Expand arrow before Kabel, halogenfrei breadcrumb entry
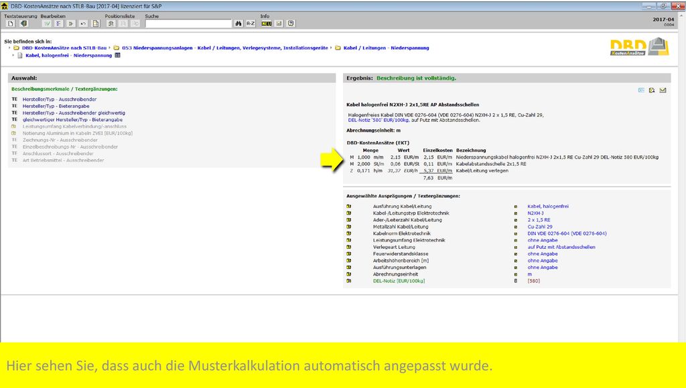Image resolution: width=686 pixels, height=388 pixels. (x=13, y=56)
